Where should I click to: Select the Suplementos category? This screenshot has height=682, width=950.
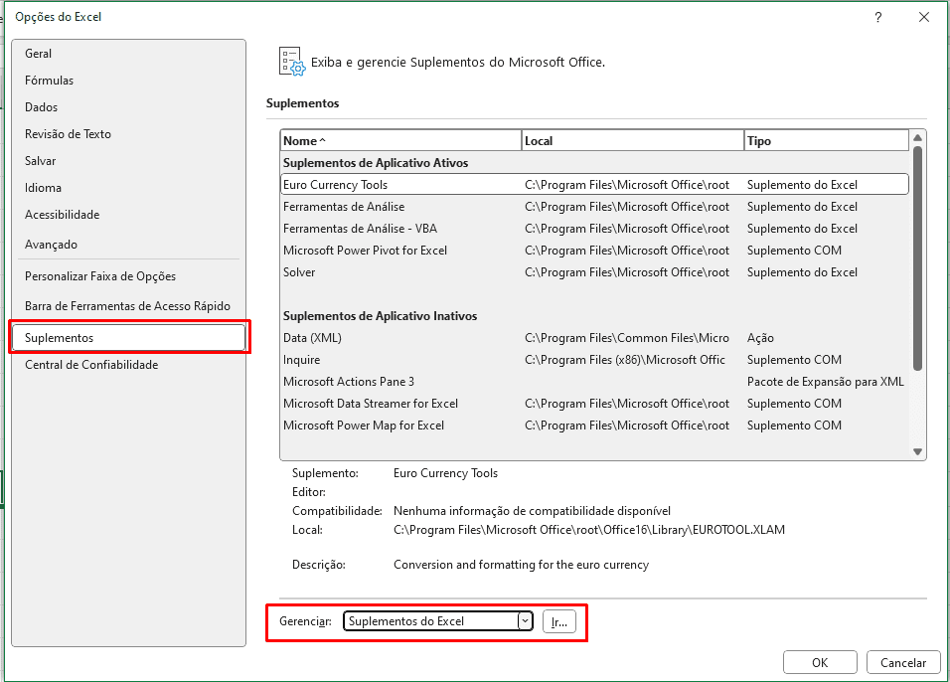pos(128,338)
